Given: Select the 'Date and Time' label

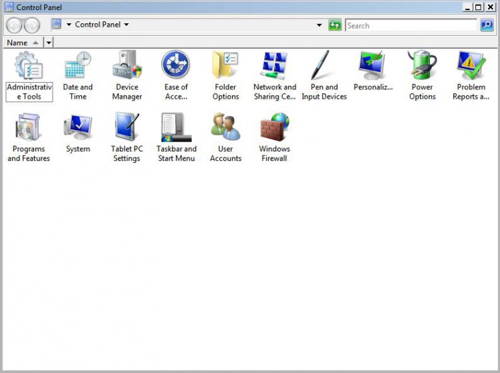Looking at the screenshot, I should point(78,92).
